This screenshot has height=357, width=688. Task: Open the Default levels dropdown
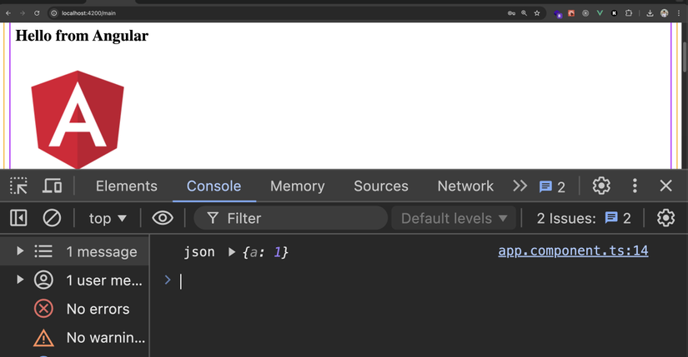point(454,218)
